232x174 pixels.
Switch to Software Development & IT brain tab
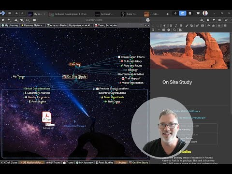click(68, 14)
